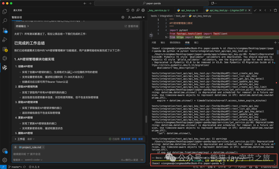The height and width of the screenshot is (169, 279).
Task: Accept diff with the checkmark icon
Action: click(255, 10)
